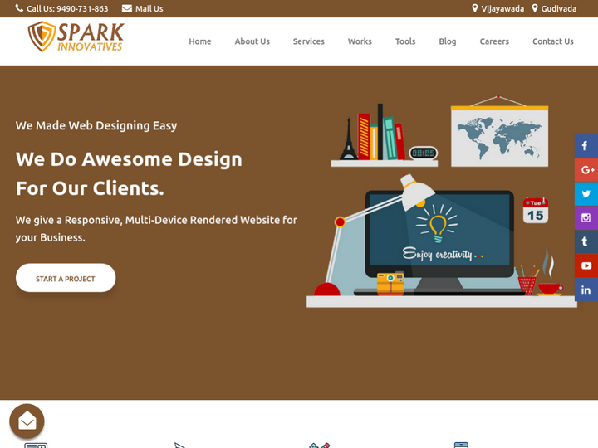Open the Twitter sidebar icon
598x448 pixels.
586,194
